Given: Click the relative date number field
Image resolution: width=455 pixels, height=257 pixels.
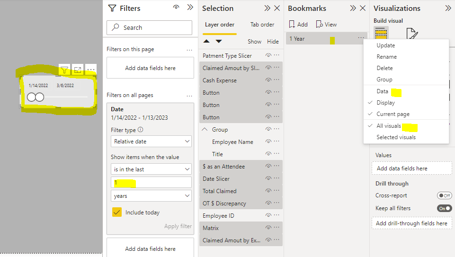Looking at the screenshot, I should (x=151, y=182).
